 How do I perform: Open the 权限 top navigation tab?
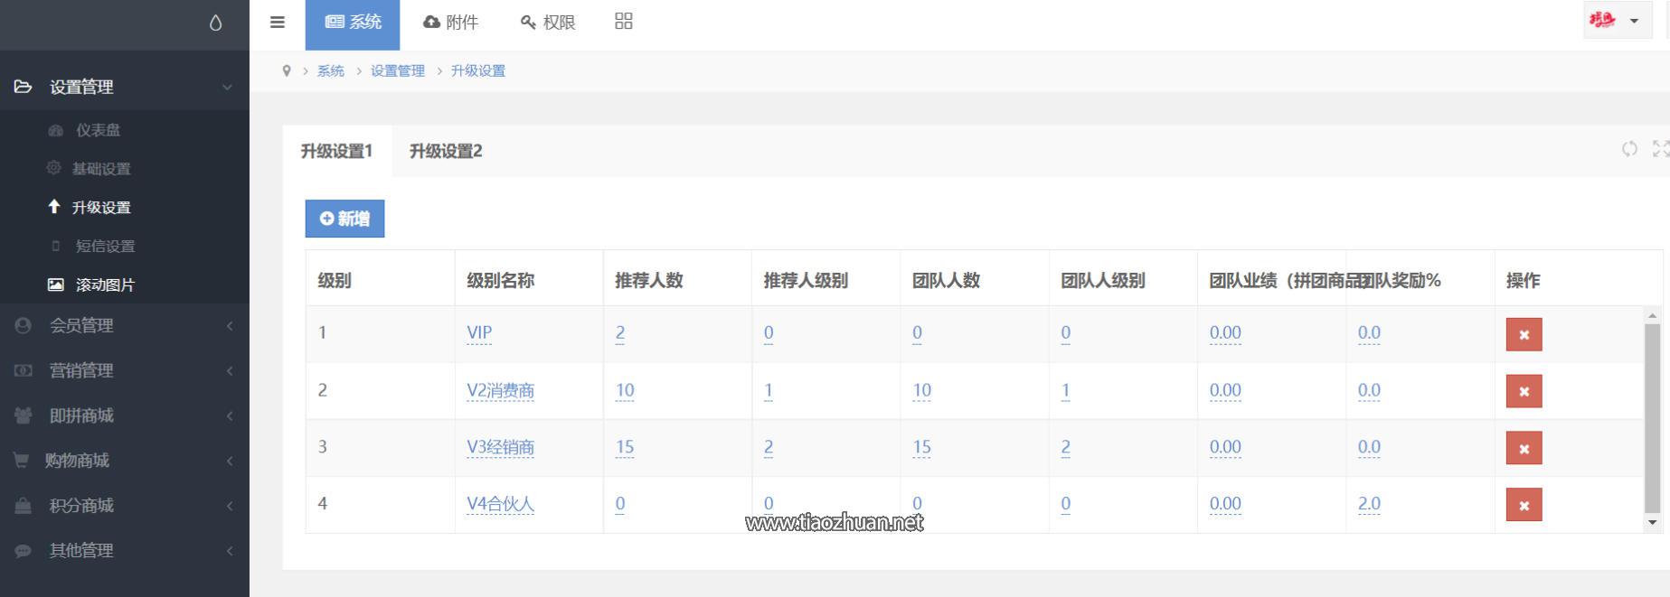548,23
